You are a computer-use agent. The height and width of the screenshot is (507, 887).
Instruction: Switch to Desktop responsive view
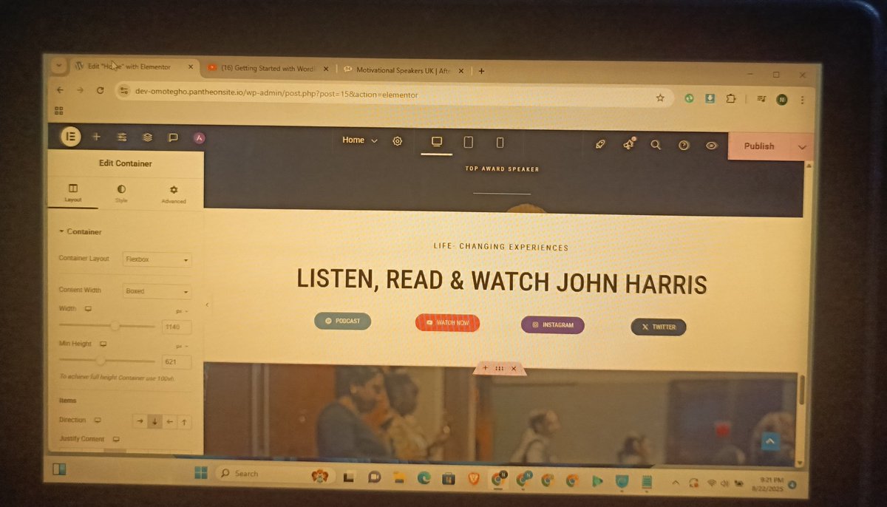point(436,141)
